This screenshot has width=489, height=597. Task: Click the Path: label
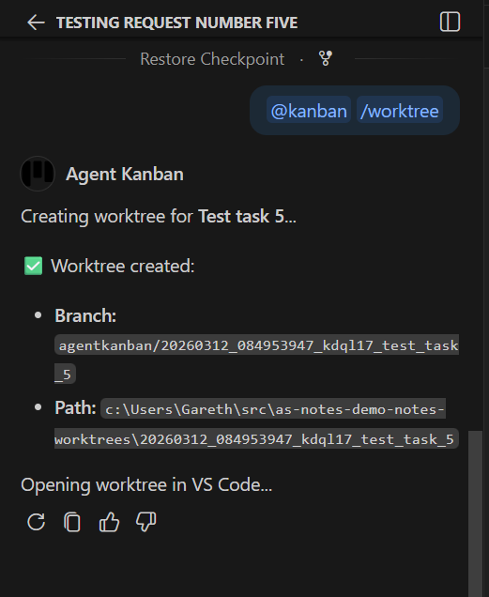pos(75,407)
